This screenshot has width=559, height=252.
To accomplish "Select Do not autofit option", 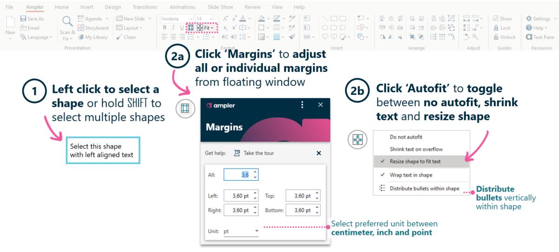I will pos(406,137).
